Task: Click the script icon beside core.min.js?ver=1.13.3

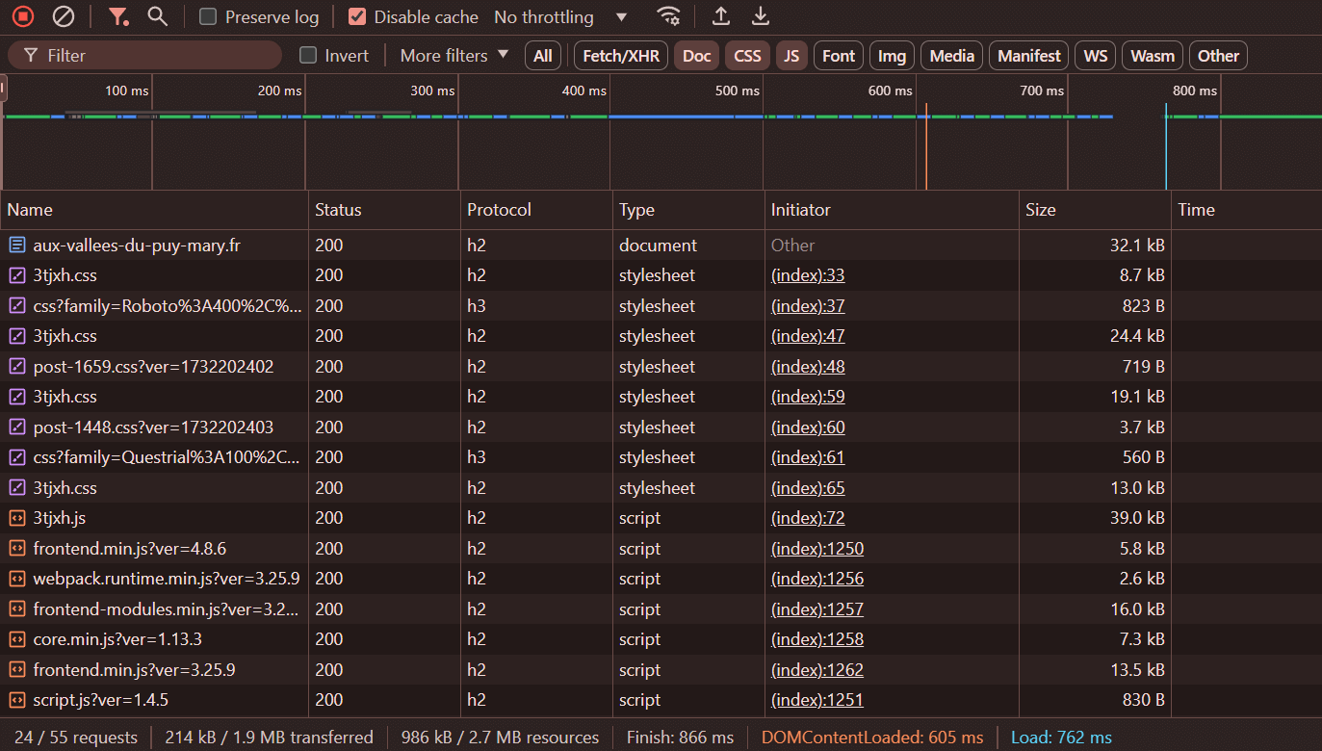Action: 16,639
